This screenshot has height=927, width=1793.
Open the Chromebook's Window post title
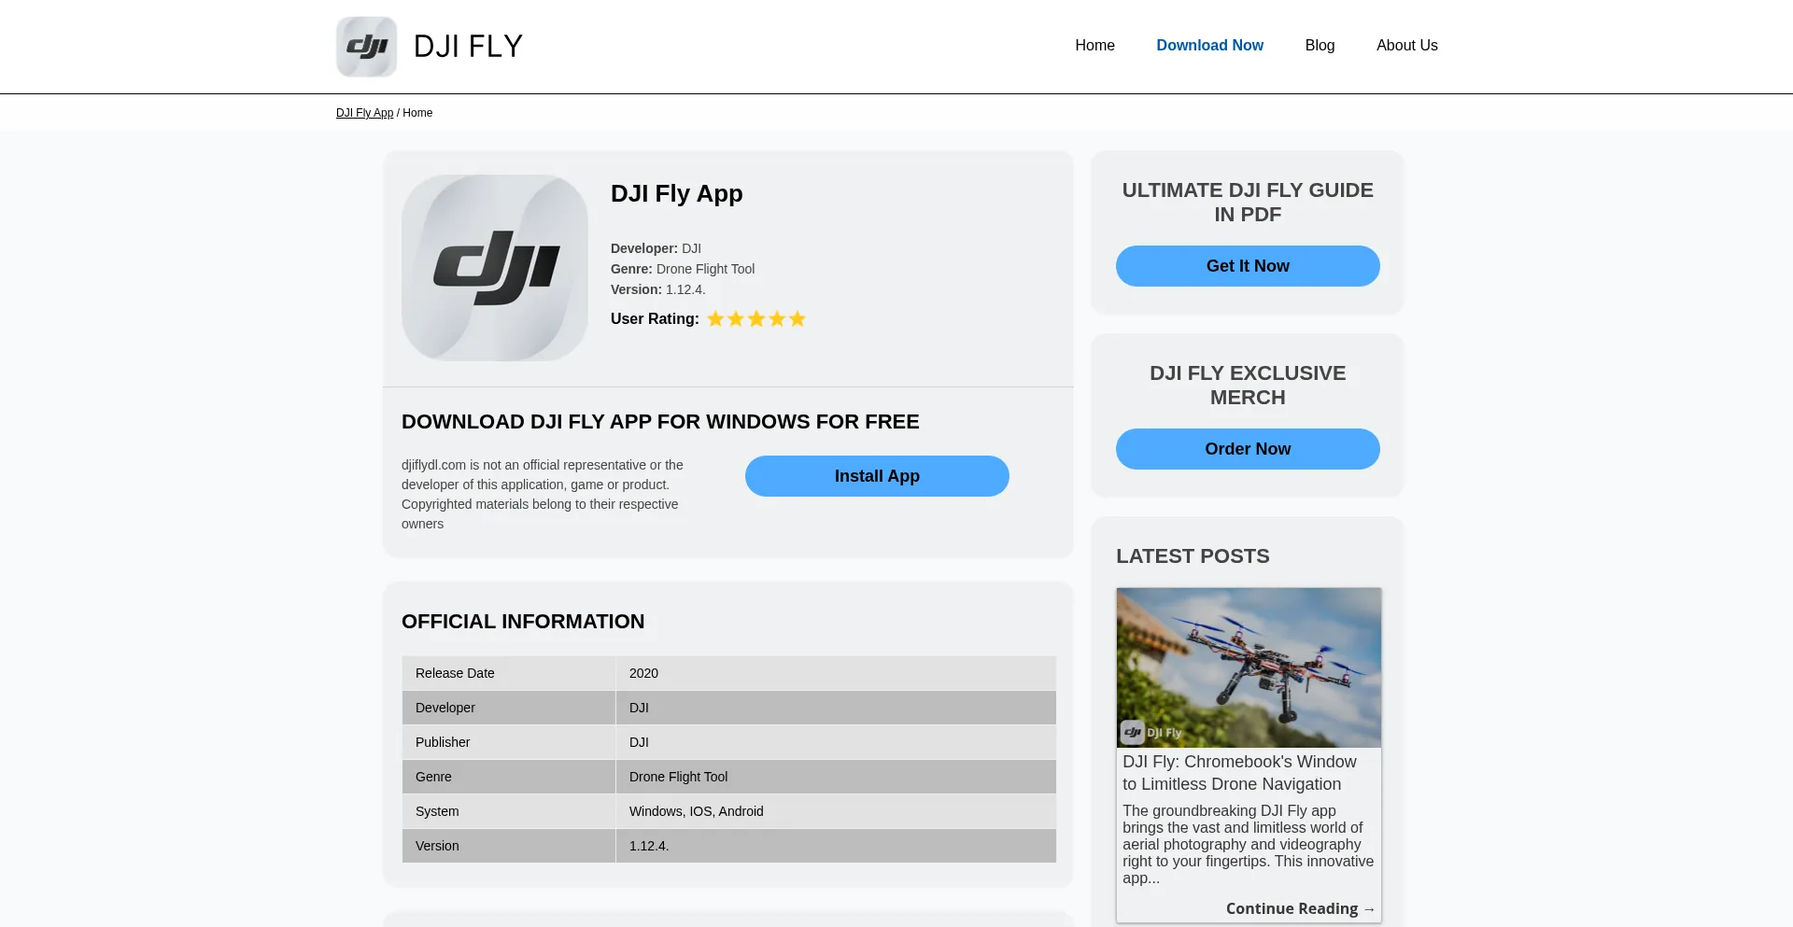pos(1239,773)
